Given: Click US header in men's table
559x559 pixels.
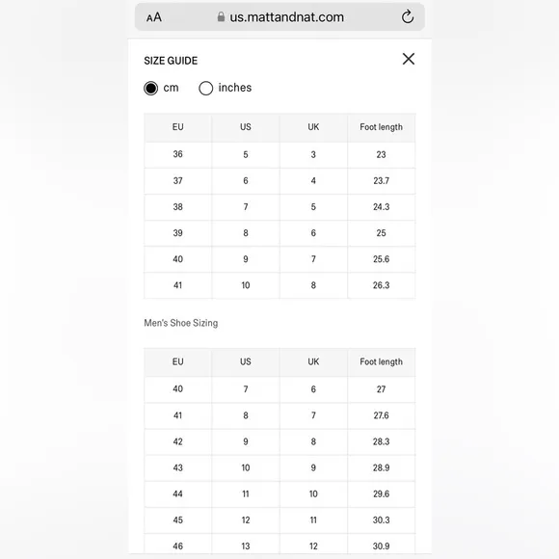Looking at the screenshot, I should (245, 361).
